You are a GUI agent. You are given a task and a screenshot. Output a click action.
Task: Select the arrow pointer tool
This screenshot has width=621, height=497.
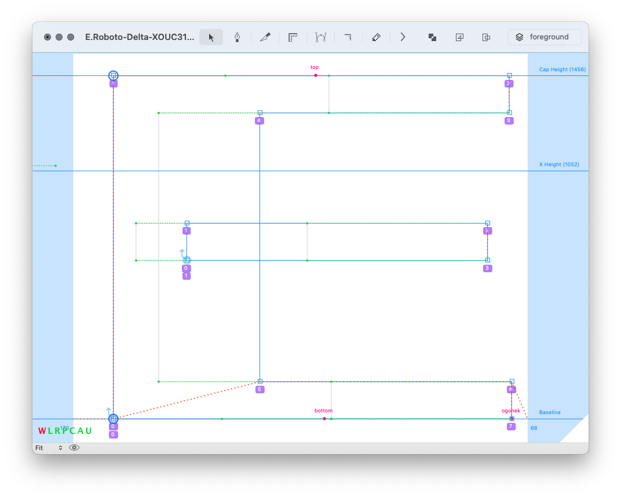point(211,37)
